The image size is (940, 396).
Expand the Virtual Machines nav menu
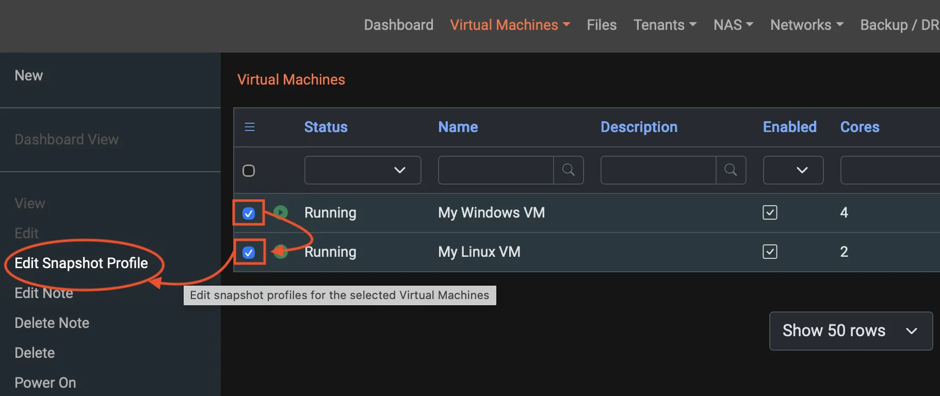[510, 25]
